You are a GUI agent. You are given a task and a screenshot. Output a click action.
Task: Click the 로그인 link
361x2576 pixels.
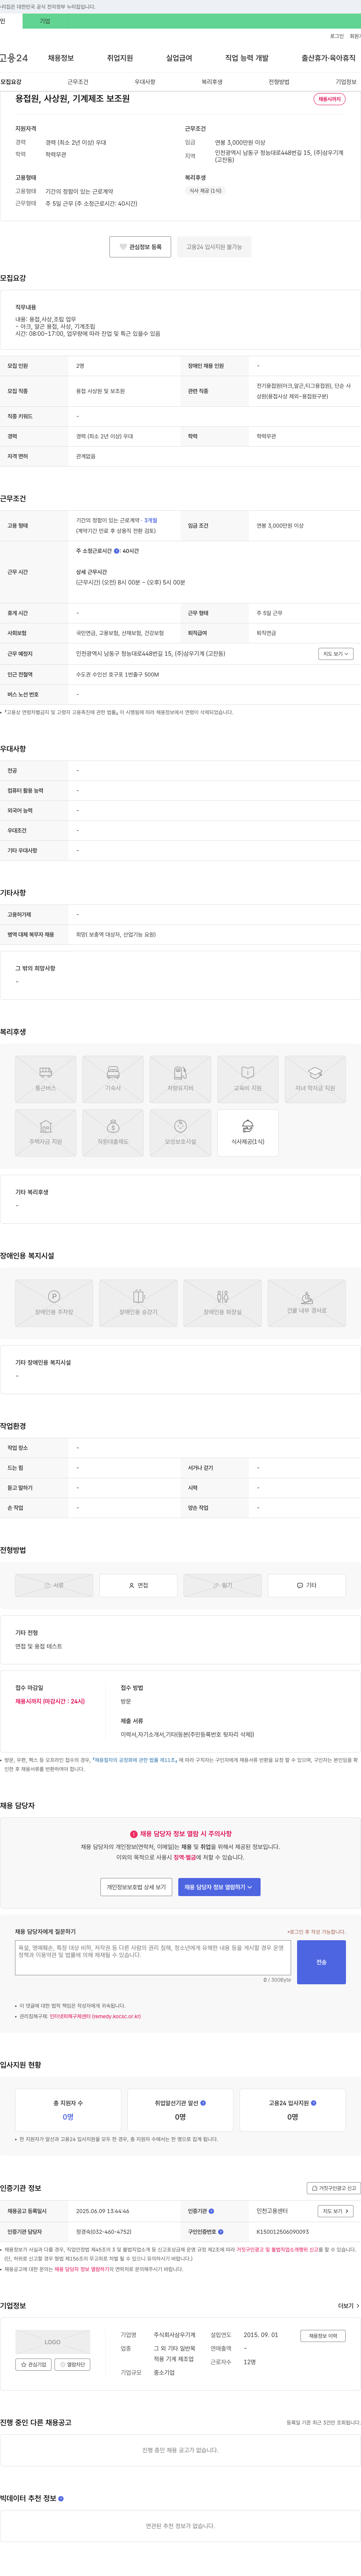[x=337, y=36]
